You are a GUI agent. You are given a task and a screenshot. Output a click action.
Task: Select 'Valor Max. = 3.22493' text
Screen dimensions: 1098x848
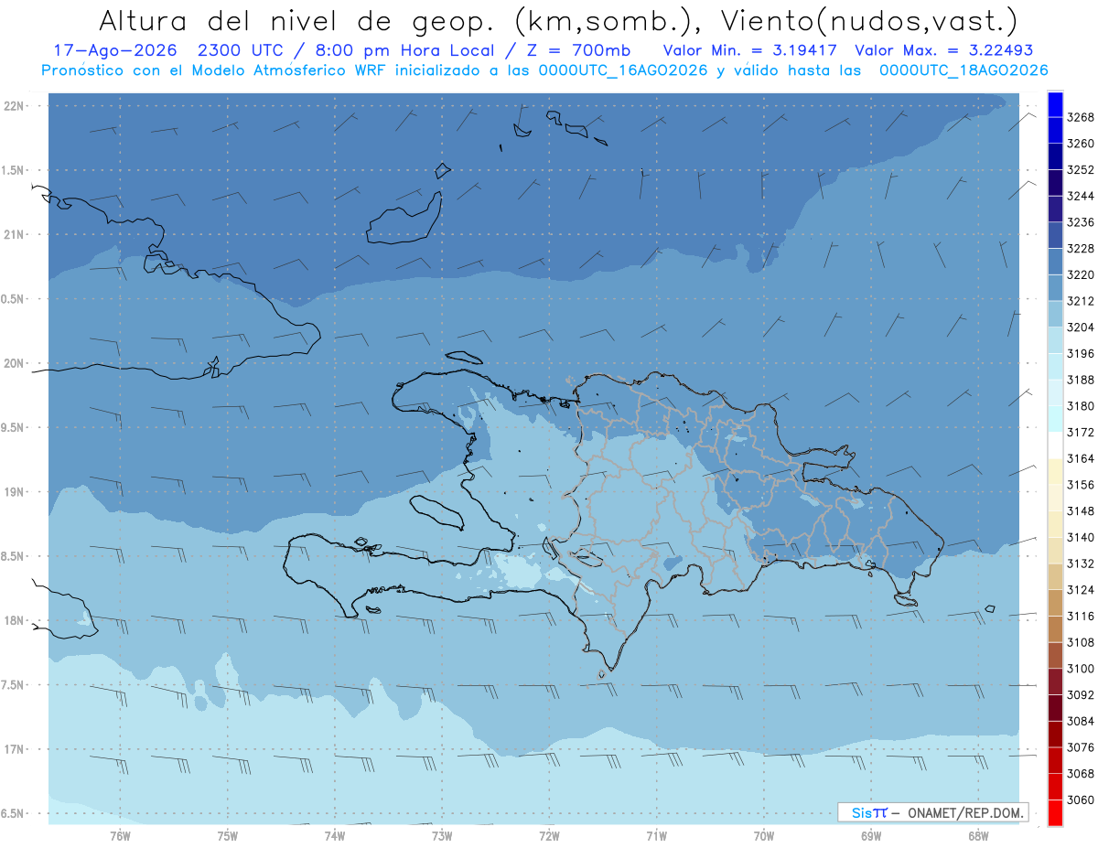(x=942, y=50)
